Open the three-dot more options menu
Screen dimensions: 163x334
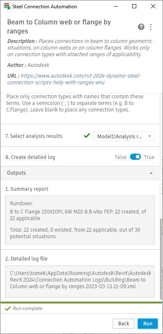click(x=151, y=27)
